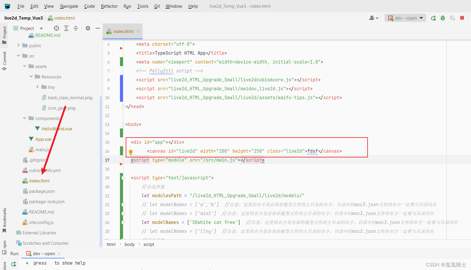
Task: Open the Project tool window side tab
Action: click(4, 35)
